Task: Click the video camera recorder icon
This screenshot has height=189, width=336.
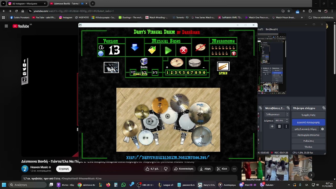Action: pos(144,62)
